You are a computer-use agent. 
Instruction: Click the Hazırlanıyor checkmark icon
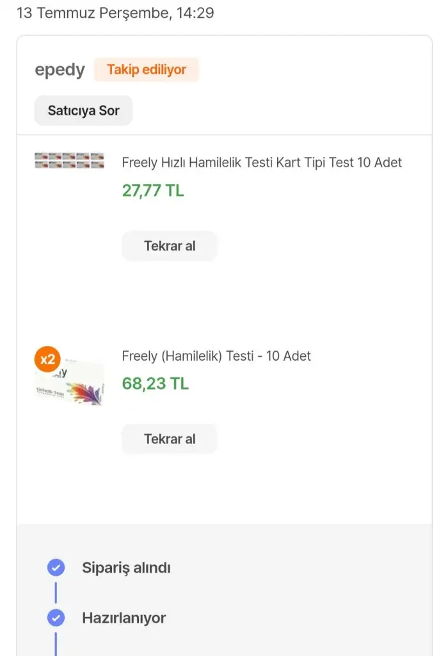pos(56,618)
